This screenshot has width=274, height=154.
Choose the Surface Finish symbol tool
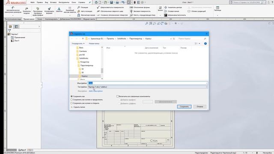click(110, 7)
